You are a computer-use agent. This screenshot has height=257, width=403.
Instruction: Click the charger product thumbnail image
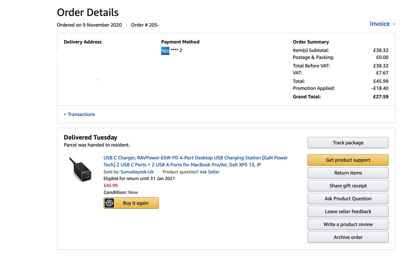click(81, 169)
